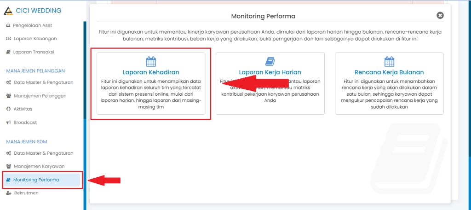Viewport: 471px width, 210px height.
Task: Click the Laporan Keuangan money icon
Action: point(8,39)
